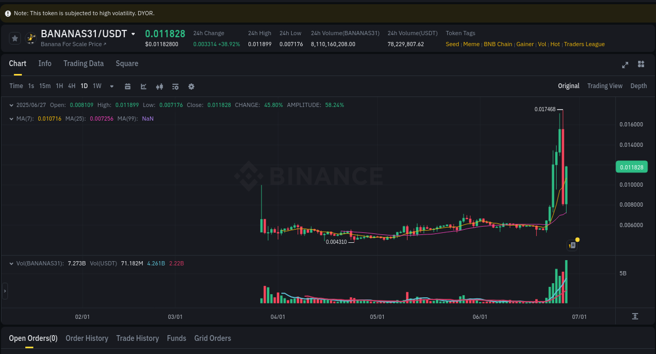Select the chart style line icon
This screenshot has width=656, height=354.
point(143,86)
